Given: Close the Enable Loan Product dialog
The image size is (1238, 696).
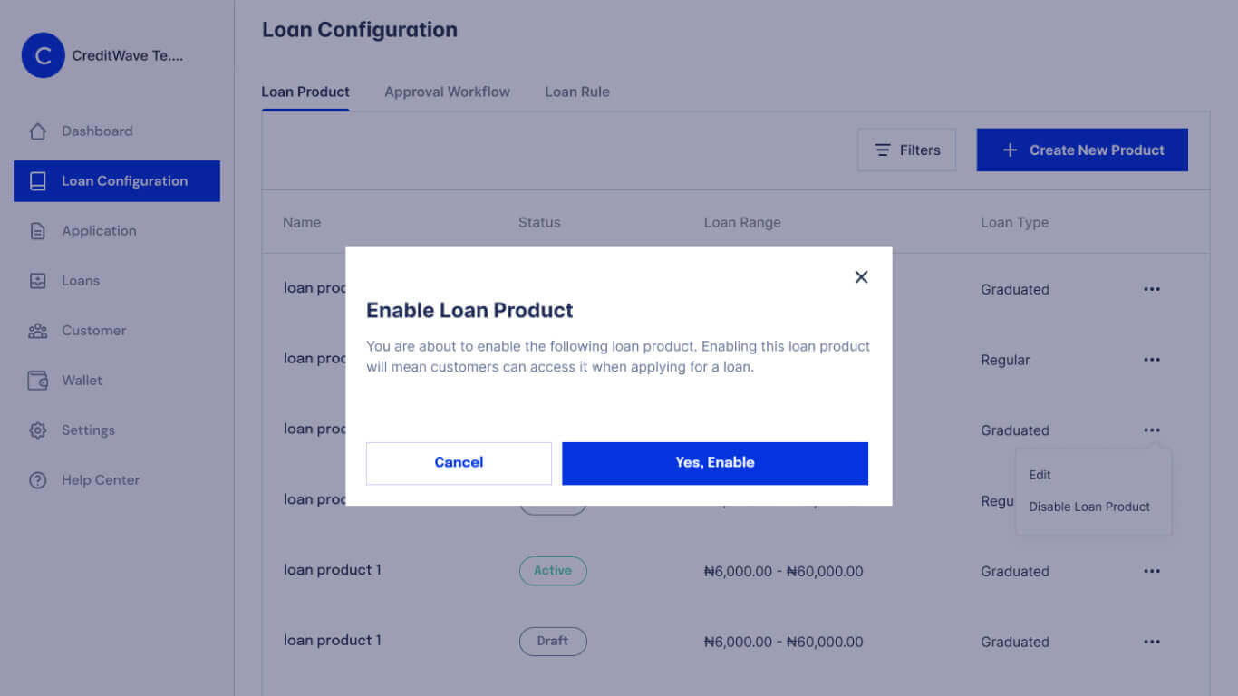Looking at the screenshot, I should (x=861, y=277).
